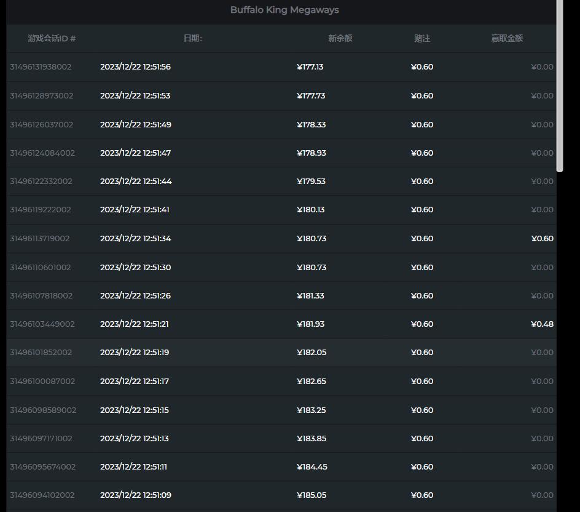The width and height of the screenshot is (580, 512).
Task: Click date 2023/12/22 12:51:56
Action: (x=135, y=66)
